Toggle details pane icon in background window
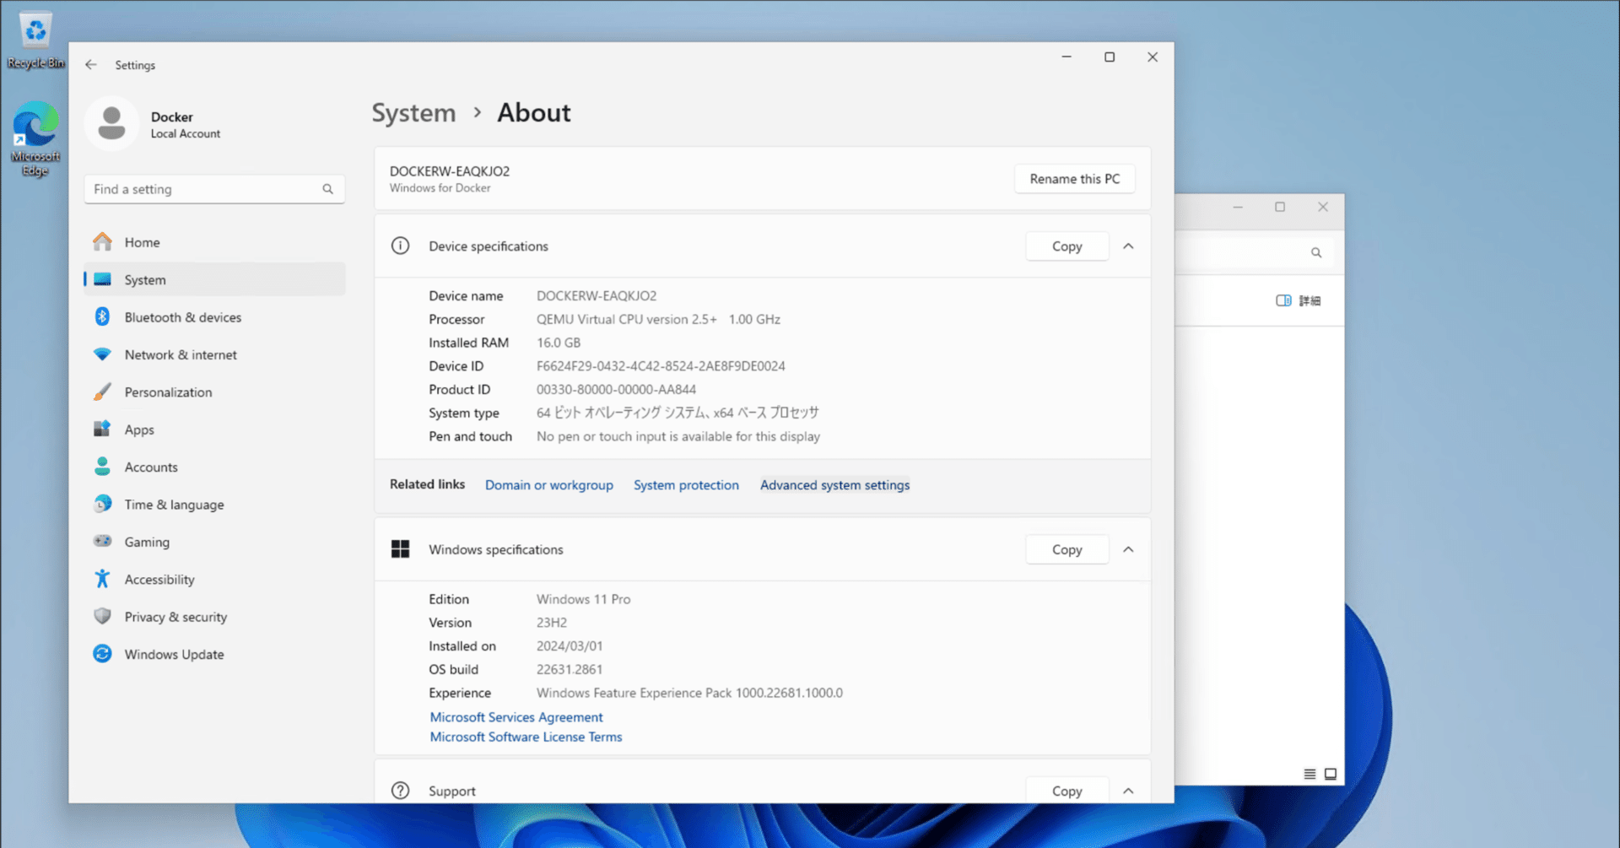This screenshot has width=1620, height=848. (x=1283, y=300)
